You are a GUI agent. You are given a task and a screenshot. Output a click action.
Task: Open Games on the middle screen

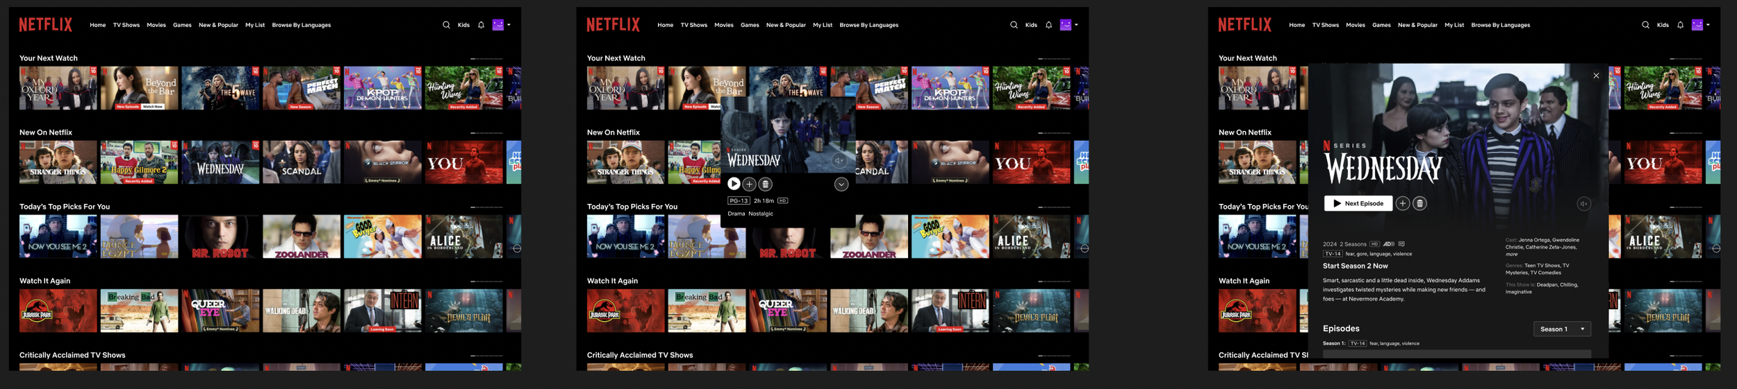(x=750, y=25)
